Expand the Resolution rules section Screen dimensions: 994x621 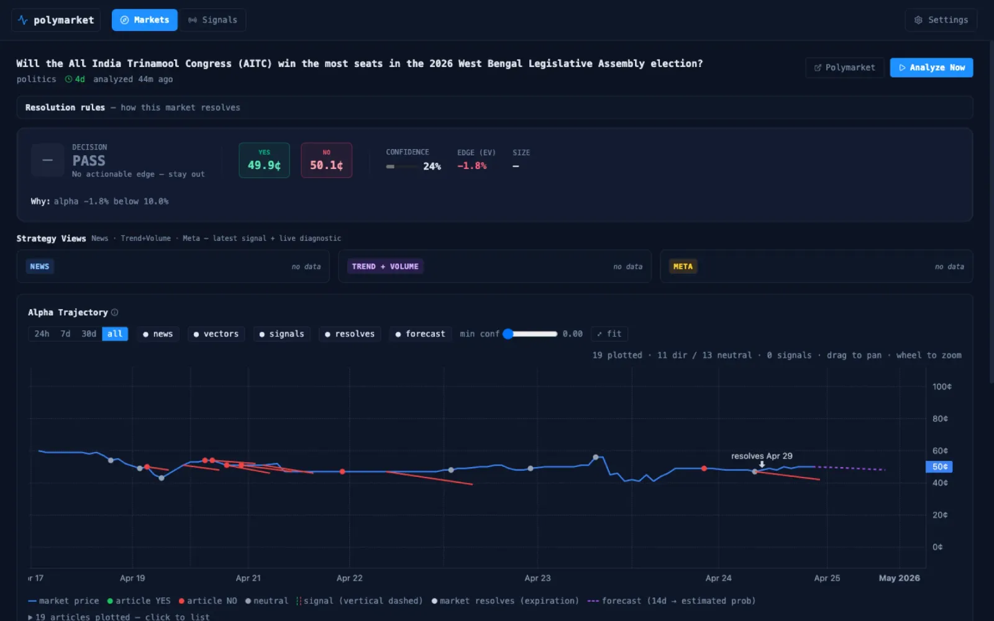[x=495, y=107]
